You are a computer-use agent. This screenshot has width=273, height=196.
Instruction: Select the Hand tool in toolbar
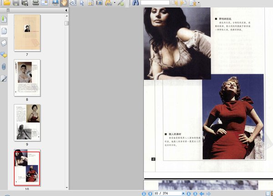coord(64,3)
